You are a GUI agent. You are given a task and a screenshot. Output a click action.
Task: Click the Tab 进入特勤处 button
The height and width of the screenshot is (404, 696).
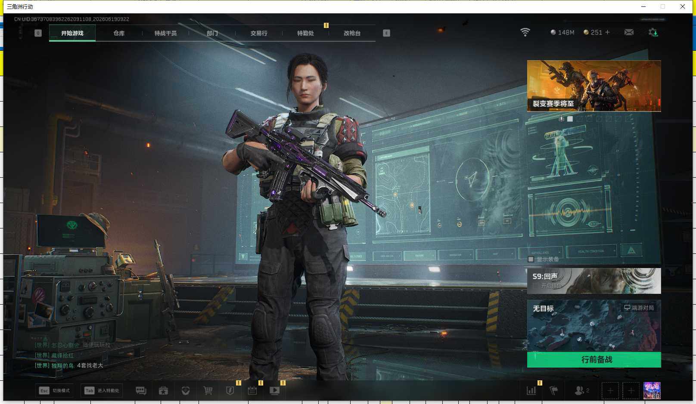pos(102,391)
